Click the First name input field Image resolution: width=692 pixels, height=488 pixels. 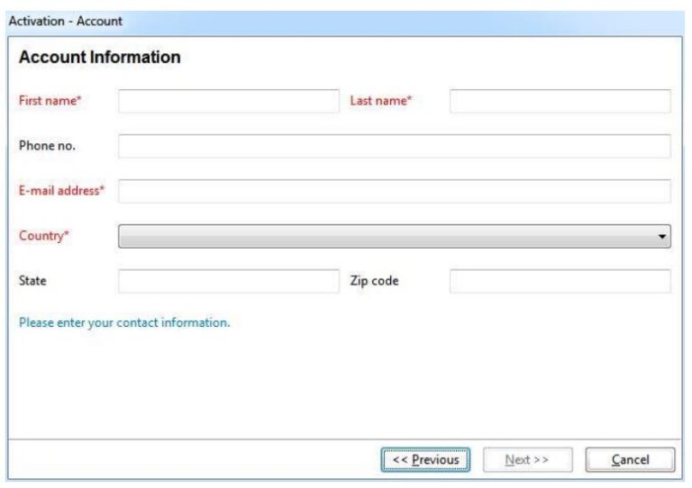tap(229, 102)
